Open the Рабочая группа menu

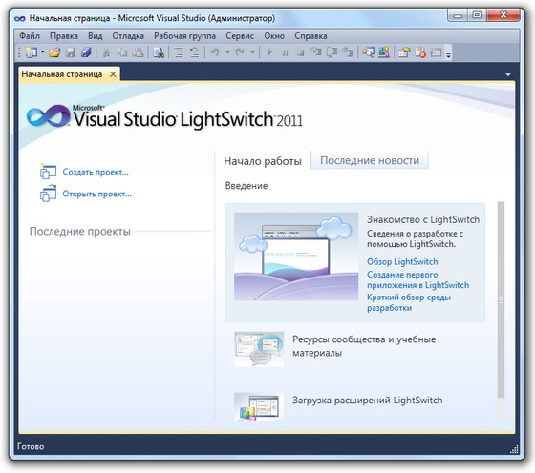pyautogui.click(x=184, y=35)
